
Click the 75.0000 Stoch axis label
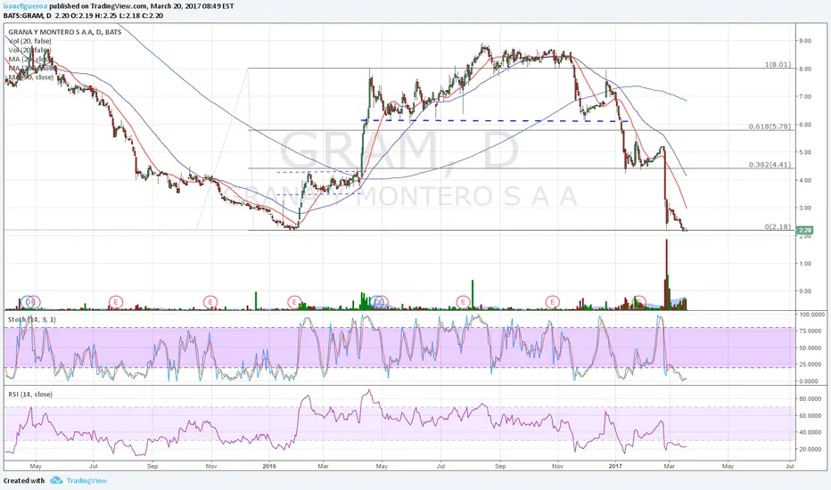(x=812, y=331)
